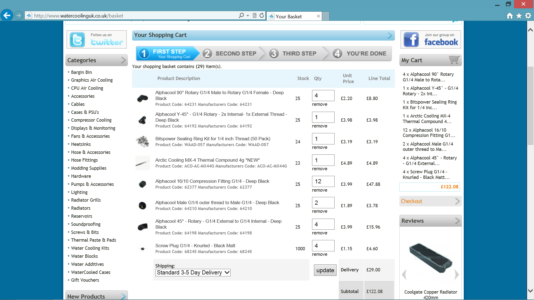Click quantity field for Alphacool Male G1/4
534x300 pixels.
(x=323, y=203)
